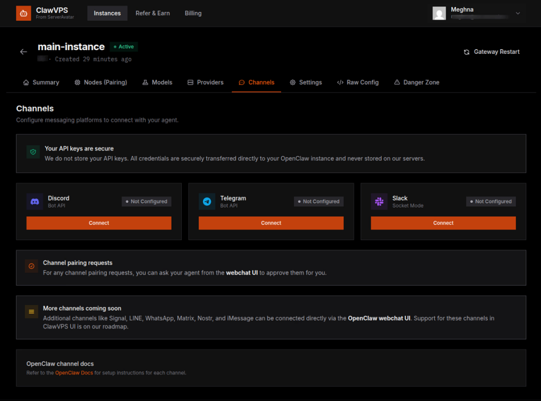The width and height of the screenshot is (541, 401).
Task: Open Billing in the top navigation
Action: (x=193, y=13)
